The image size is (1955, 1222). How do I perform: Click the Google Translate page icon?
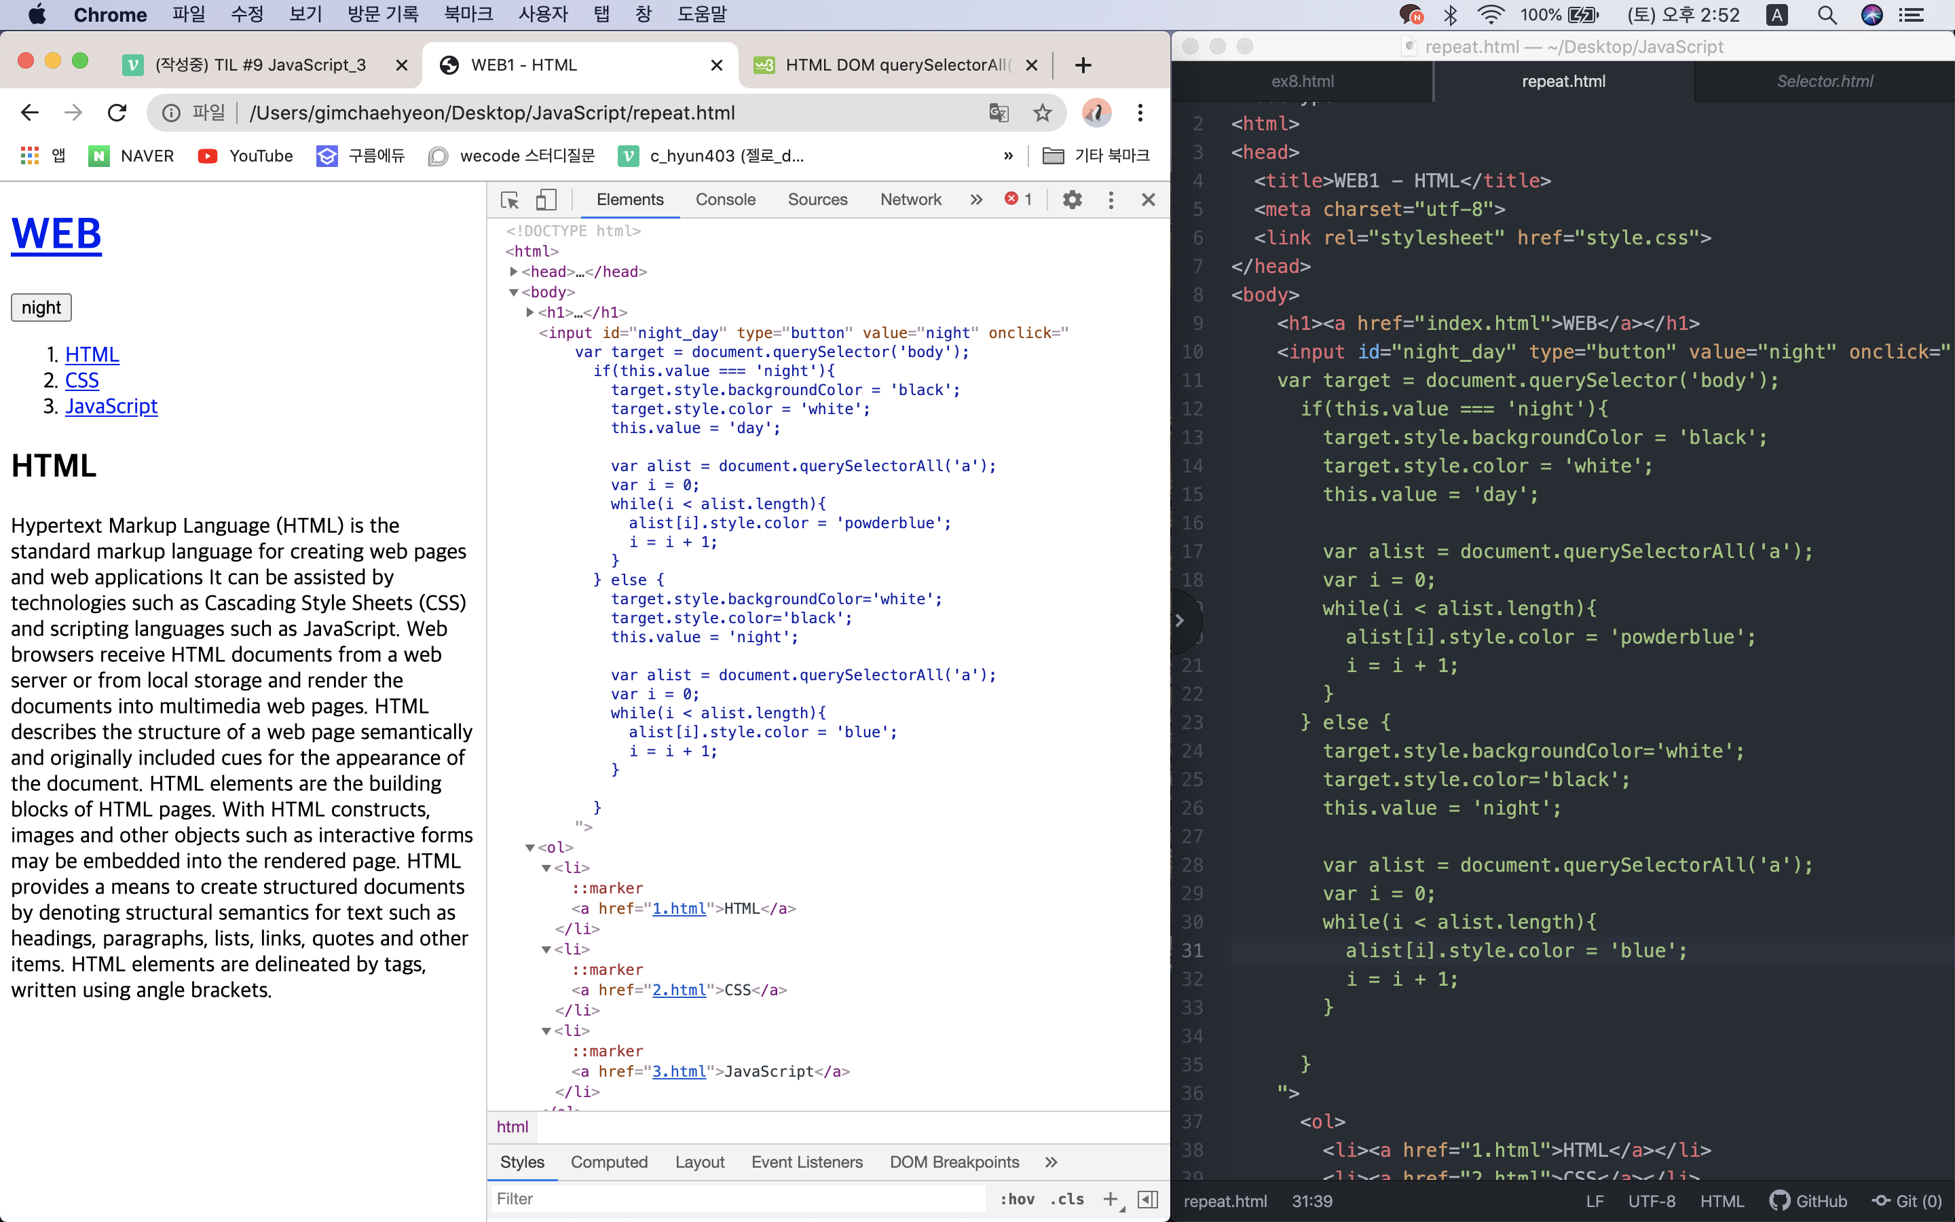click(x=999, y=112)
